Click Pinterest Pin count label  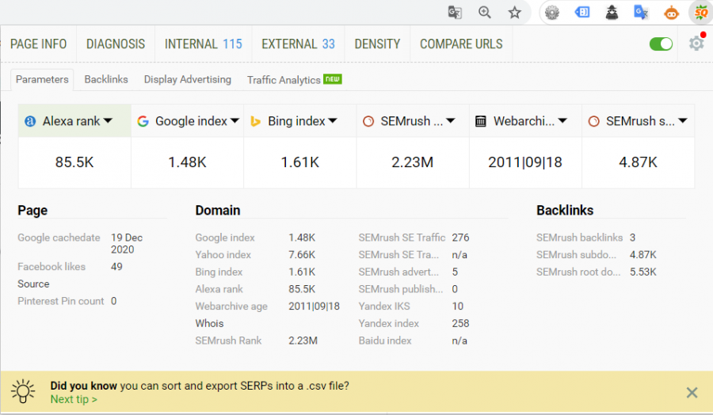coord(61,301)
